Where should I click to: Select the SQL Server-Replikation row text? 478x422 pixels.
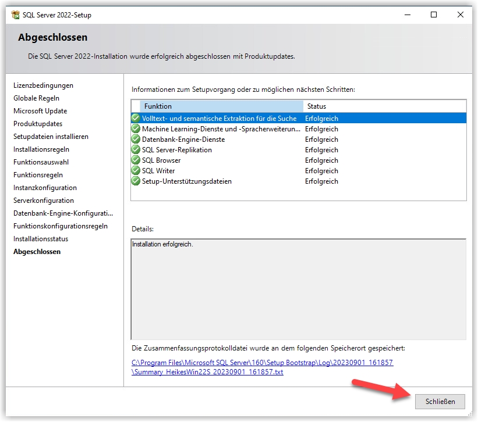(177, 150)
